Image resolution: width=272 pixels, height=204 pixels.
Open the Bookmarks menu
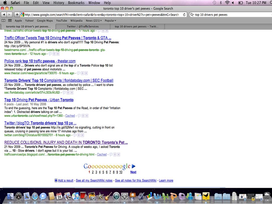(x=76, y=3)
